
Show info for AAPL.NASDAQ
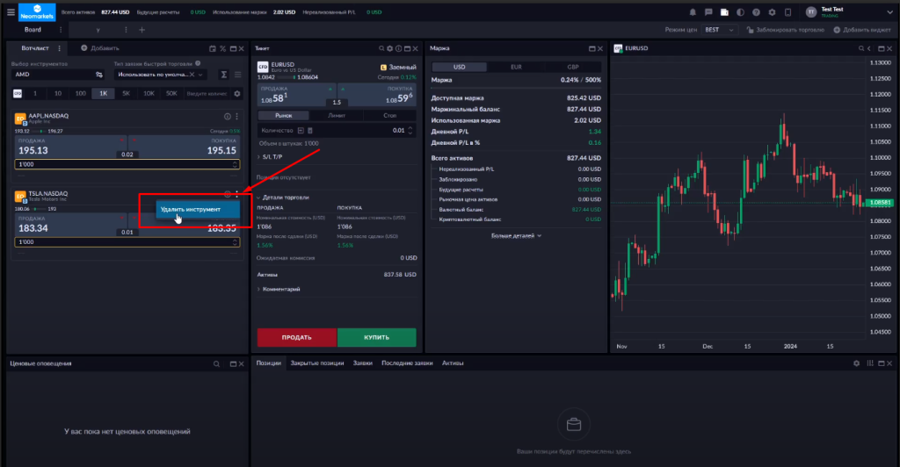[x=228, y=117]
